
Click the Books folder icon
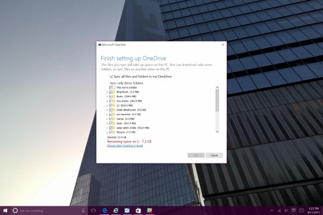point(114,97)
